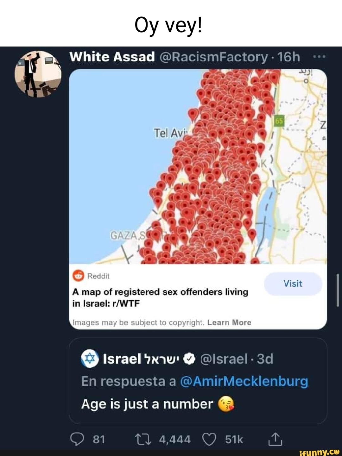
Task: Open the quoted Israel tweet card
Action: [x=198, y=381]
